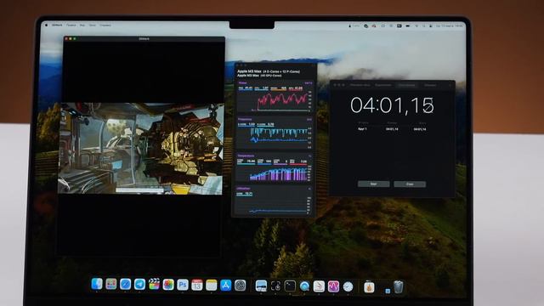Screen dimensions: 544x306
Task: Open Finder from the Dock
Action: 97,284
